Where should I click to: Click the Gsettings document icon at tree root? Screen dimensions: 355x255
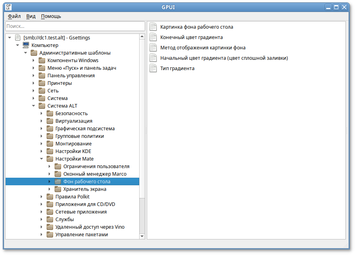point(17,37)
